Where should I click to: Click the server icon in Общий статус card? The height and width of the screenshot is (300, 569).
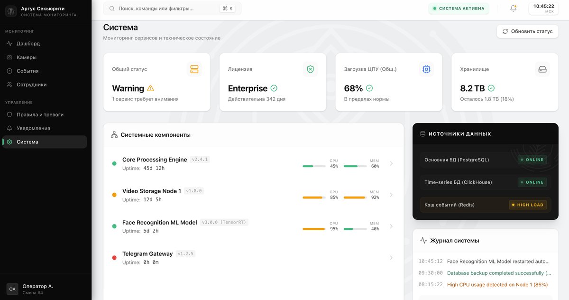click(x=194, y=69)
